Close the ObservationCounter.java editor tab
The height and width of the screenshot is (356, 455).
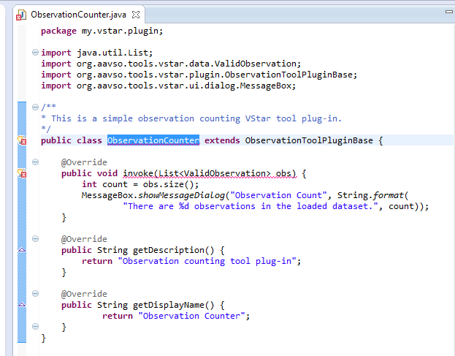click(x=136, y=15)
